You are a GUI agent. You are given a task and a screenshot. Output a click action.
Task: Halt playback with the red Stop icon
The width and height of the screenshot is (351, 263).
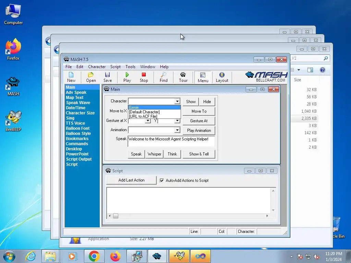point(144,77)
